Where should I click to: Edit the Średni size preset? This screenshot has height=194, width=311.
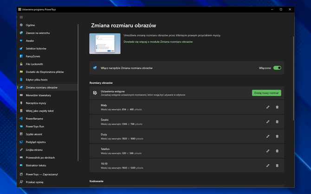268,122
